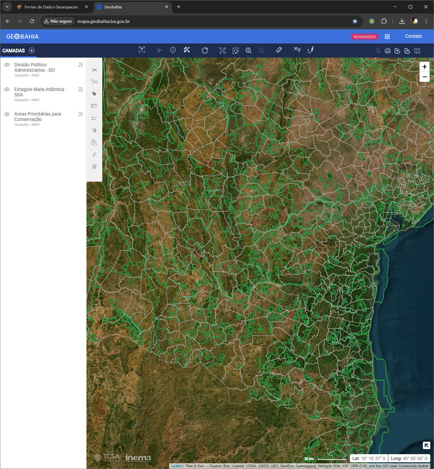Expand options for Estagios Mata Atlântica layer
The height and width of the screenshot is (469, 434).
point(81,89)
